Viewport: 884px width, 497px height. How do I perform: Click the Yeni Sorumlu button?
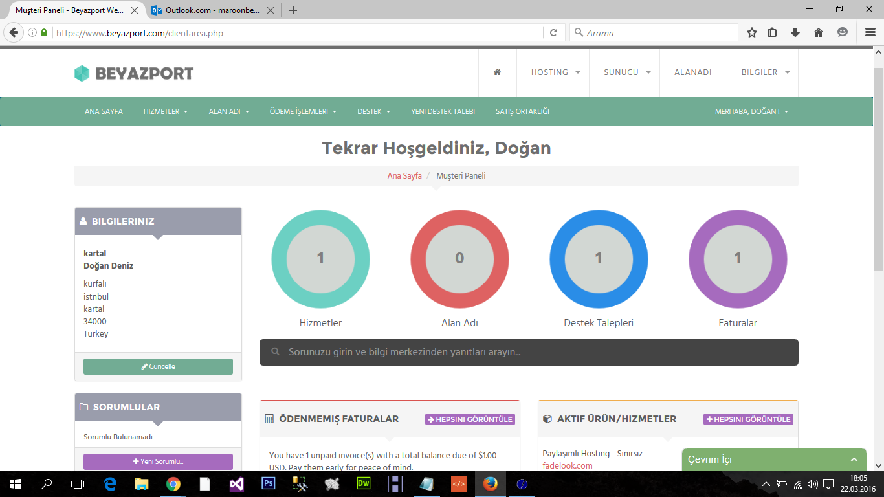tap(158, 461)
